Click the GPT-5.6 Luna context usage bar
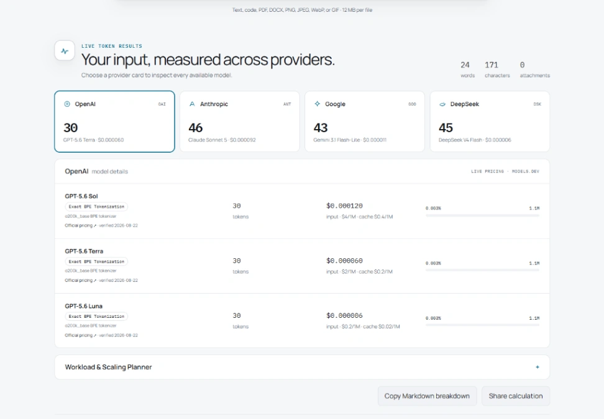This screenshot has height=419, width=604. [x=482, y=325]
